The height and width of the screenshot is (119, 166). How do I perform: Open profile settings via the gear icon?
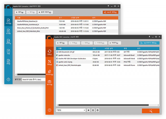[88, 110]
